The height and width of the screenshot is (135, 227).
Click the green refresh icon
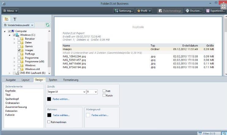click(48, 25)
